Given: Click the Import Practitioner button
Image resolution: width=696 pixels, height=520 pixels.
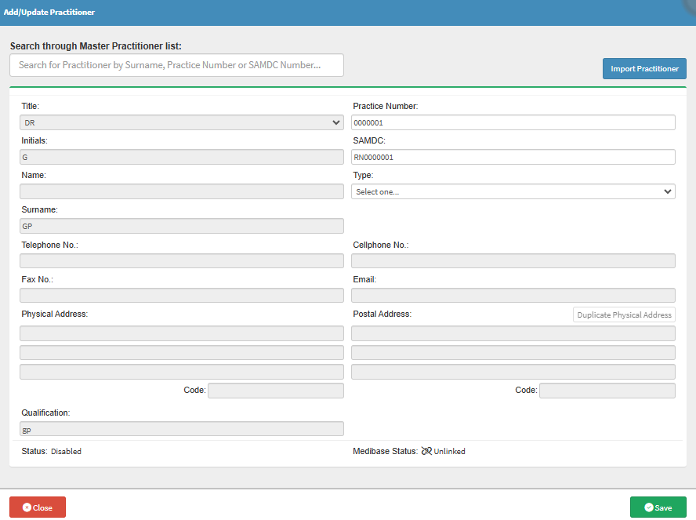Looking at the screenshot, I should pyautogui.click(x=644, y=69).
